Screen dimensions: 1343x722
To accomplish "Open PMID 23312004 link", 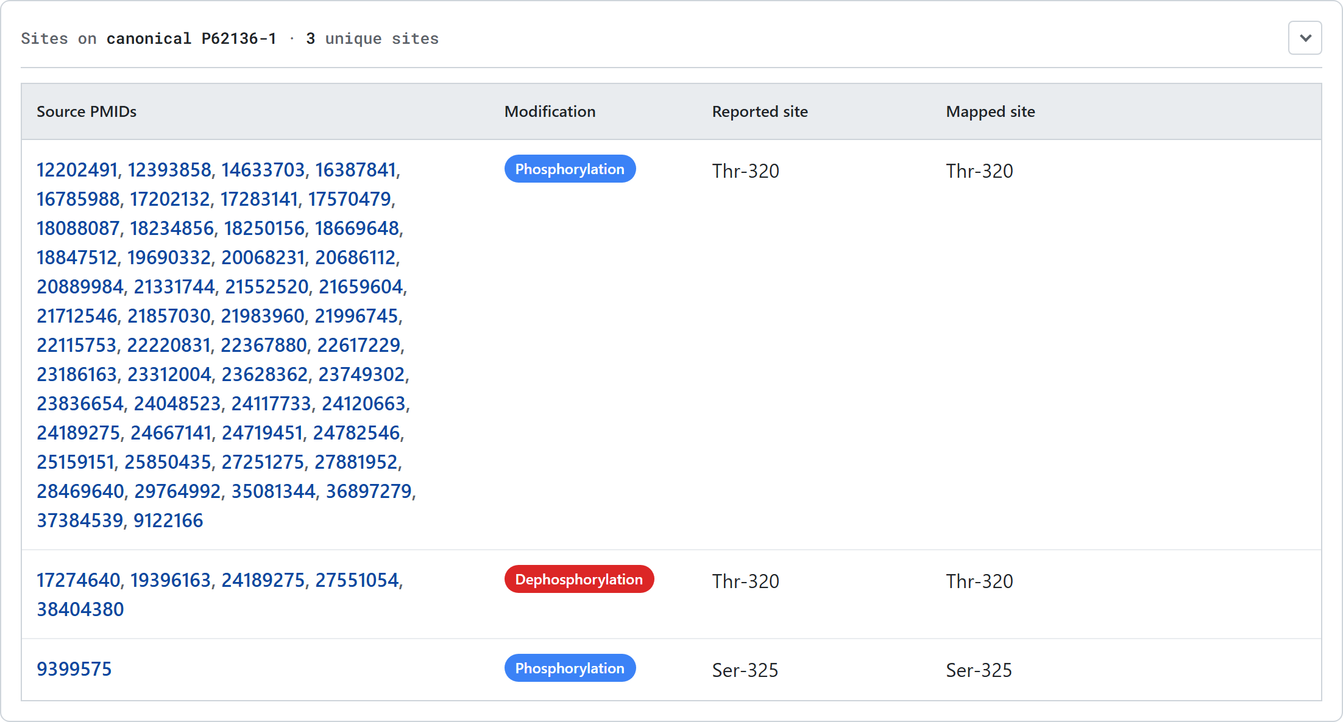I will click(169, 374).
